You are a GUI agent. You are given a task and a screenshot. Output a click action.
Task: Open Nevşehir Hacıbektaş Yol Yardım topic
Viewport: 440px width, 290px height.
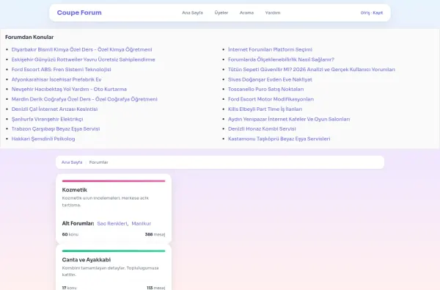pos(69,89)
